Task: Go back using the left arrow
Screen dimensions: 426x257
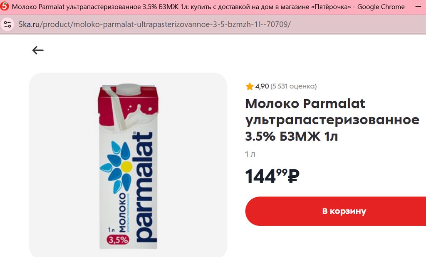Action: click(38, 50)
